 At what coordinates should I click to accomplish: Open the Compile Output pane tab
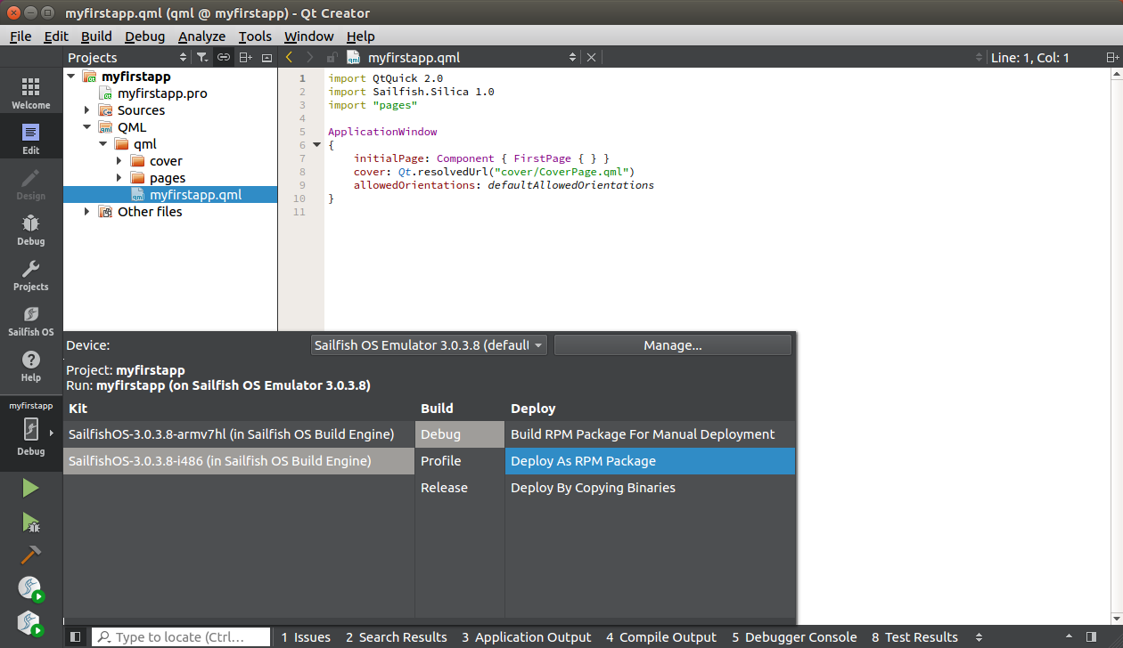click(660, 637)
